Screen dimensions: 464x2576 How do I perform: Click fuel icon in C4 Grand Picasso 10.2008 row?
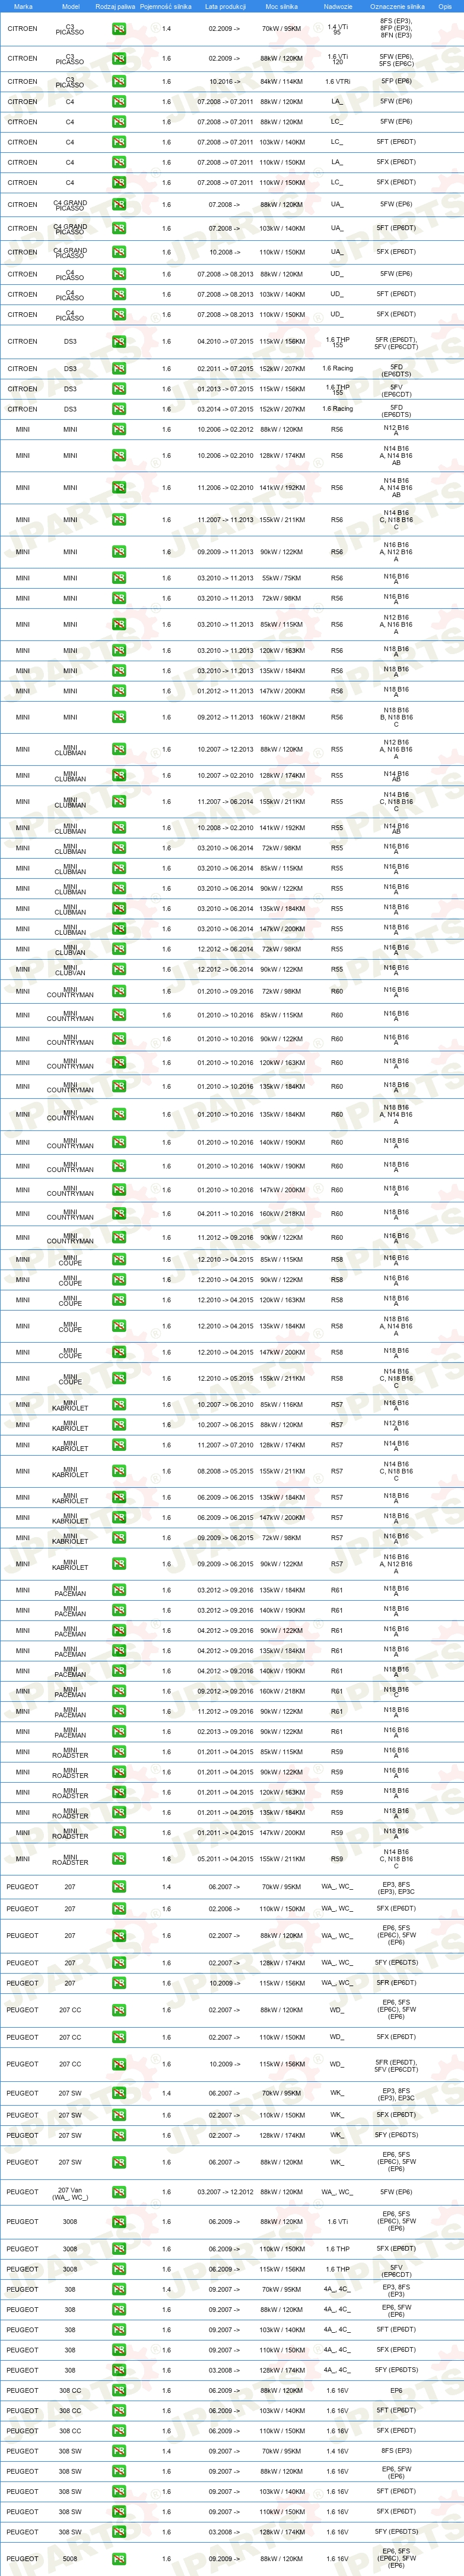click(x=119, y=252)
